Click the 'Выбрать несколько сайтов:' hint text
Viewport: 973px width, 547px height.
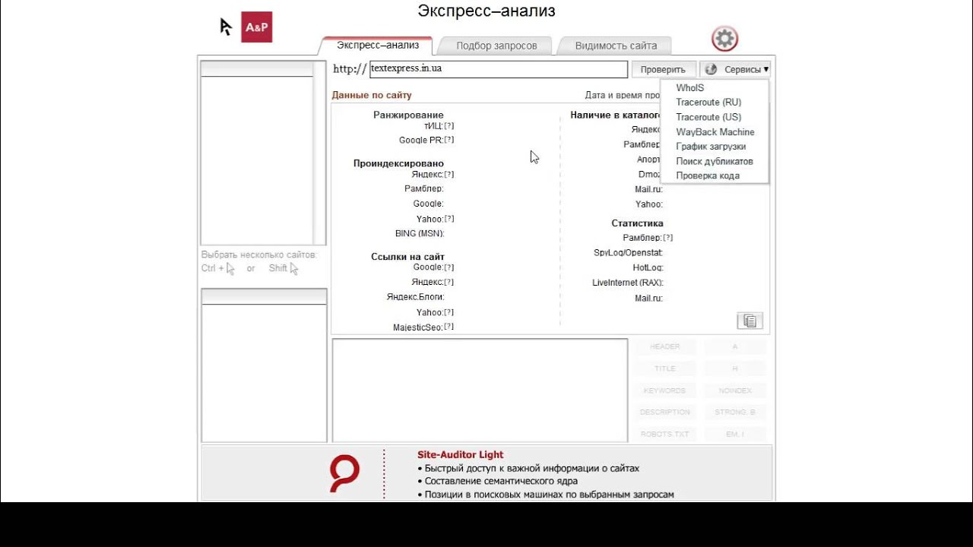coord(259,255)
